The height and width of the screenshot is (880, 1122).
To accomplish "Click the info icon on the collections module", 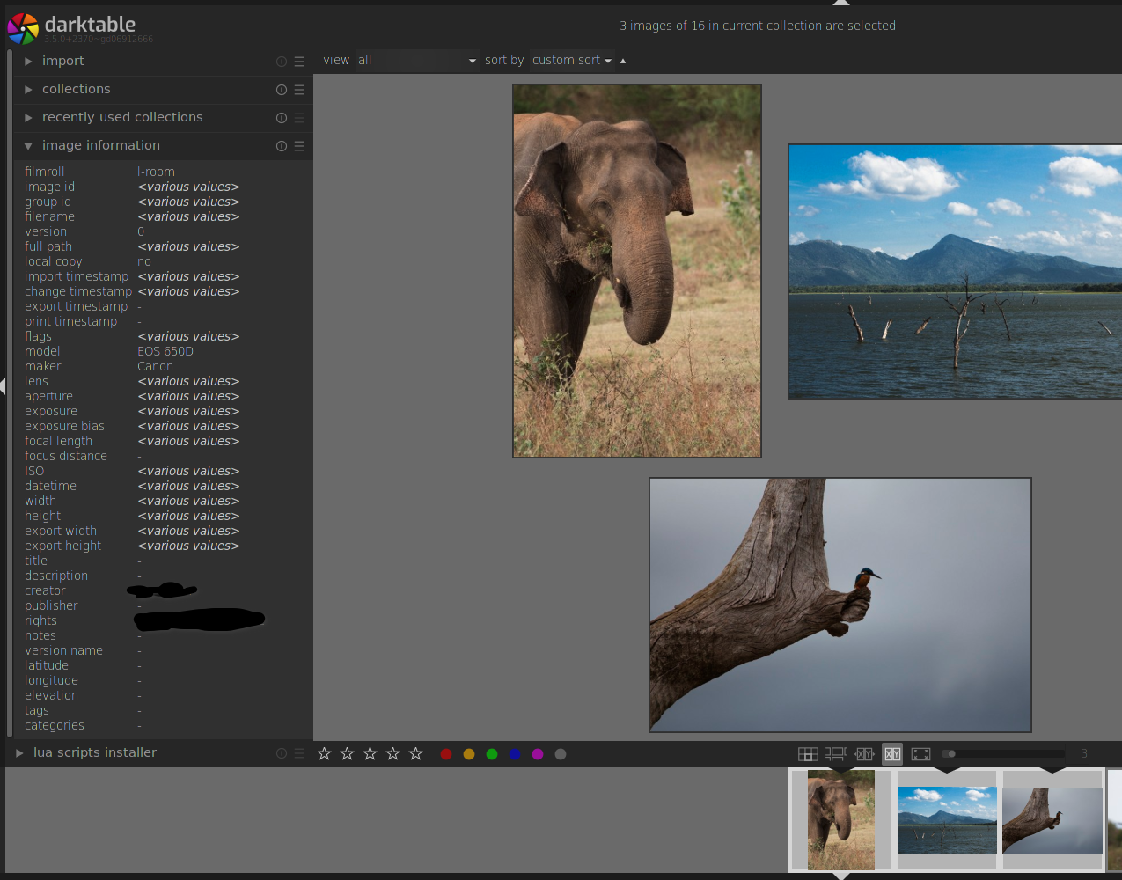I will 281,89.
